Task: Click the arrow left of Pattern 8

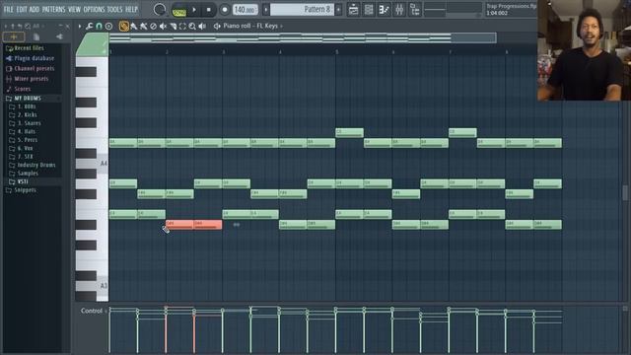Action: [x=266, y=9]
